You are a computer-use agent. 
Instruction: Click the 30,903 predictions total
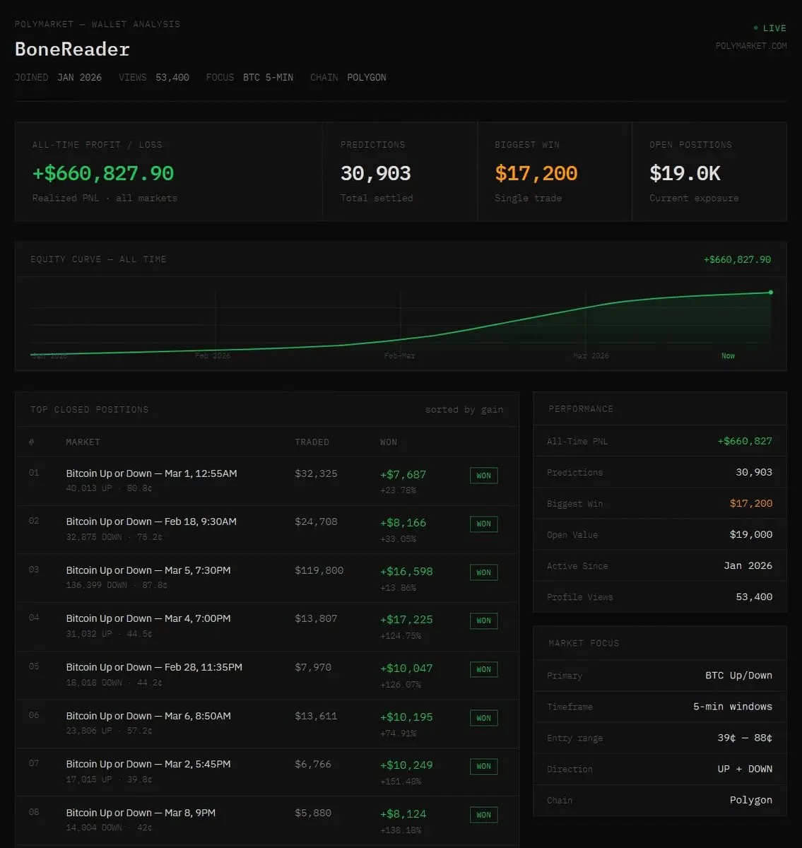tap(375, 173)
